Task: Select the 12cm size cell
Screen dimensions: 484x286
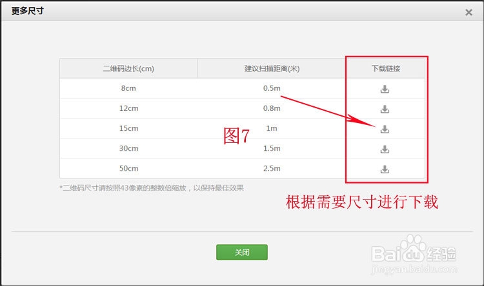Action: pos(128,108)
